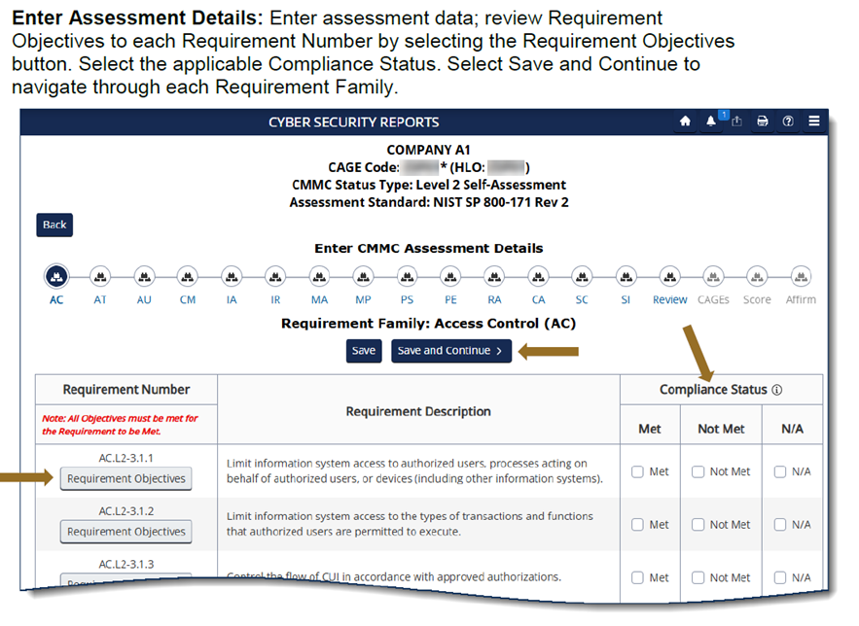Open help question mark icon
Viewport: 859px width, 626px height.
(x=788, y=121)
